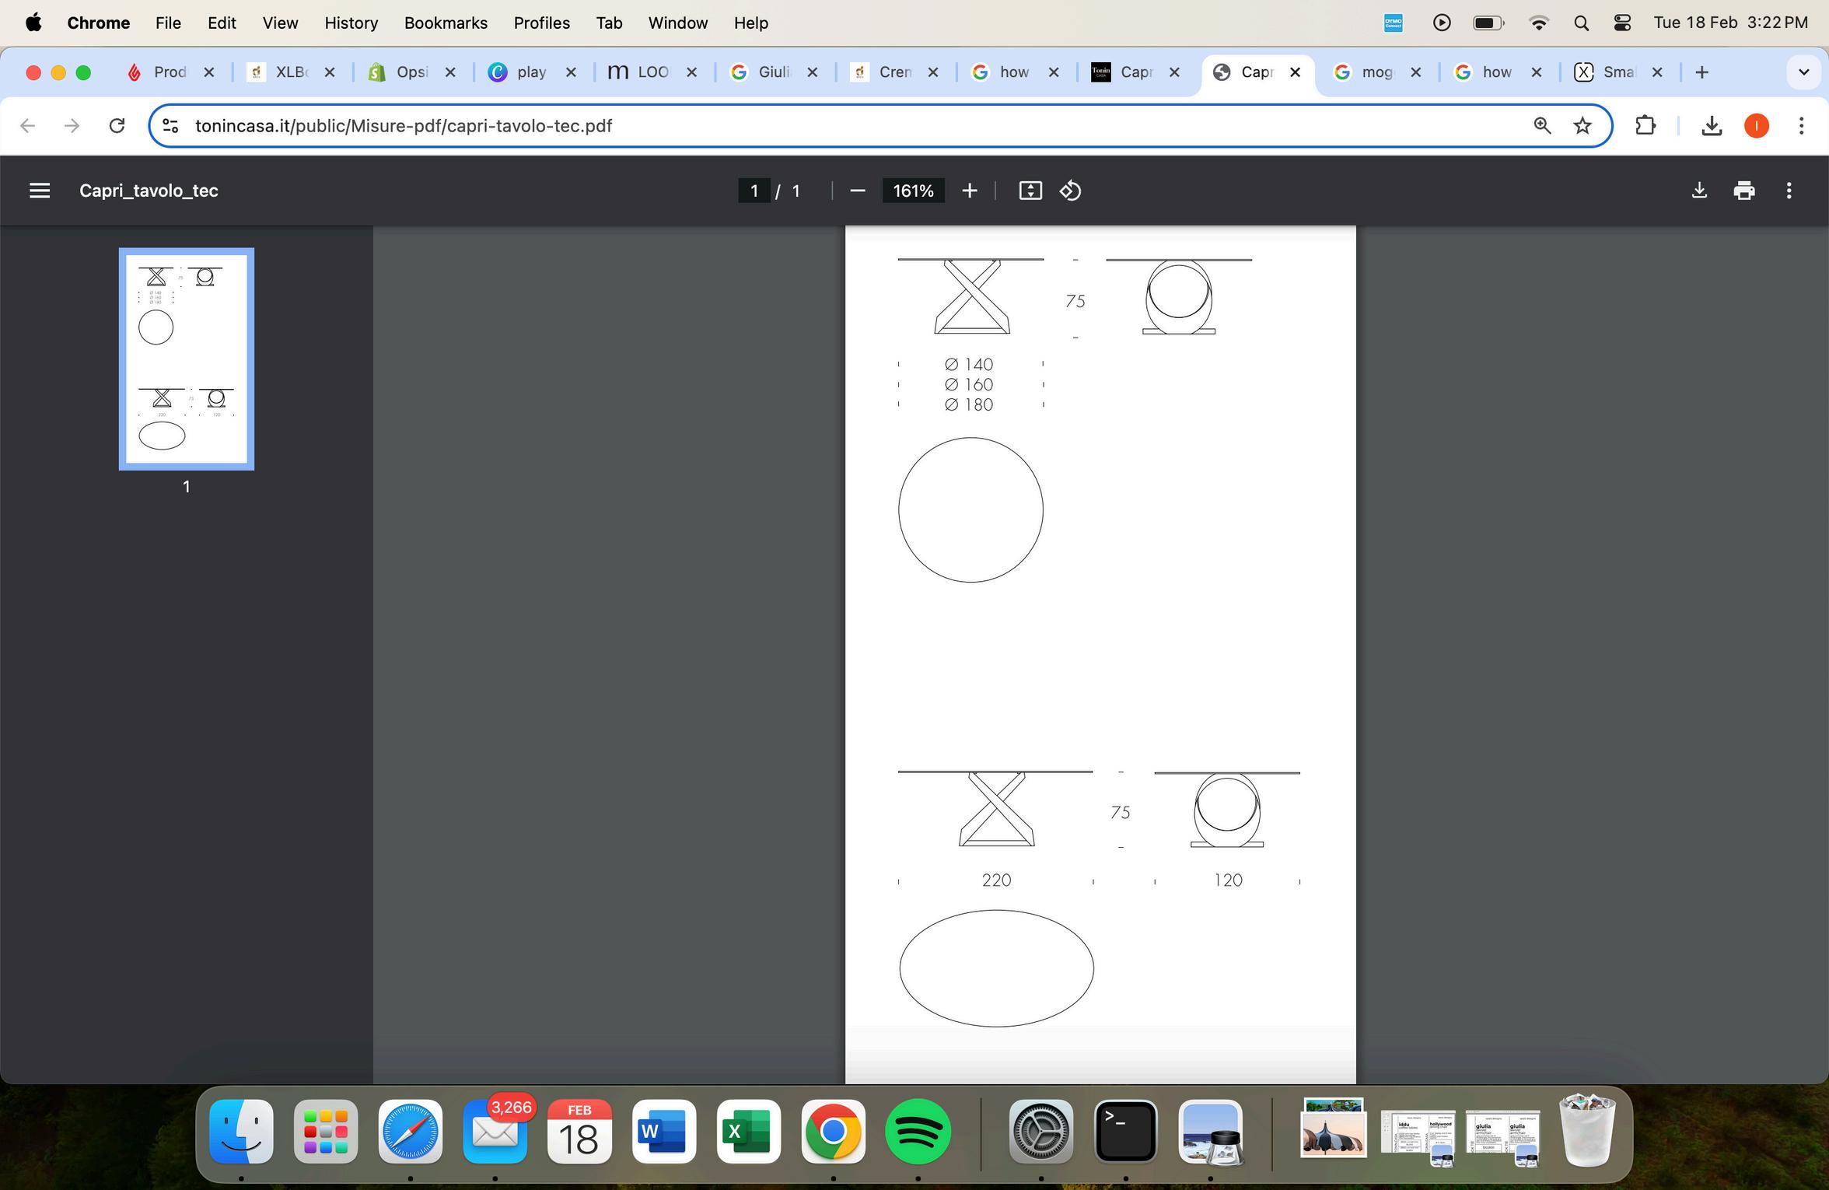The image size is (1829, 1190).
Task: Open the Chrome extensions puzzle icon
Action: pyautogui.click(x=1645, y=126)
